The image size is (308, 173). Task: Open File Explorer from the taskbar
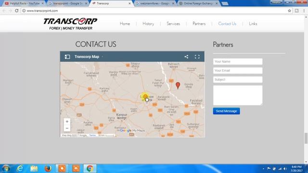[34, 169]
